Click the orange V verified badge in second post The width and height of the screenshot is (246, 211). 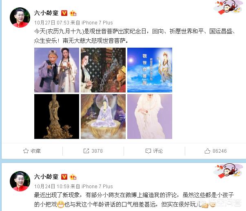64,177
